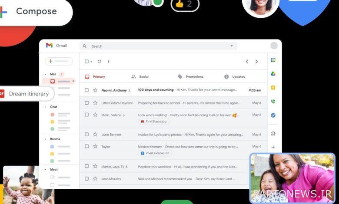Check the June Bennett email checkbox
The width and height of the screenshot is (339, 204).
(x=86, y=135)
